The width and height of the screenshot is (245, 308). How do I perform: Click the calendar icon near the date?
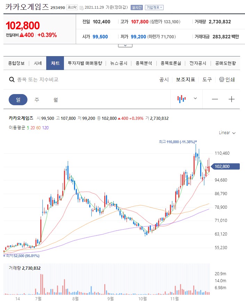82,8
